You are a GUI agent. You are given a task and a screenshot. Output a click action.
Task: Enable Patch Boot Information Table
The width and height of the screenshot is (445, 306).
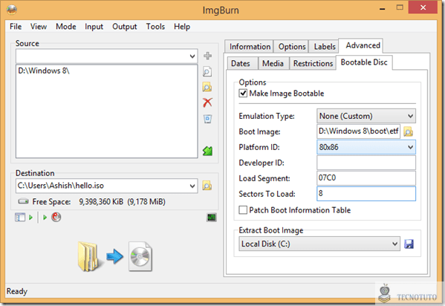(243, 210)
